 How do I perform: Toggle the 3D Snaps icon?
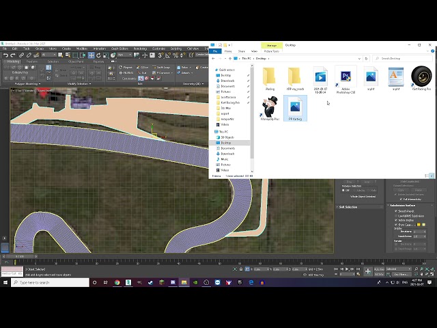click(160, 55)
